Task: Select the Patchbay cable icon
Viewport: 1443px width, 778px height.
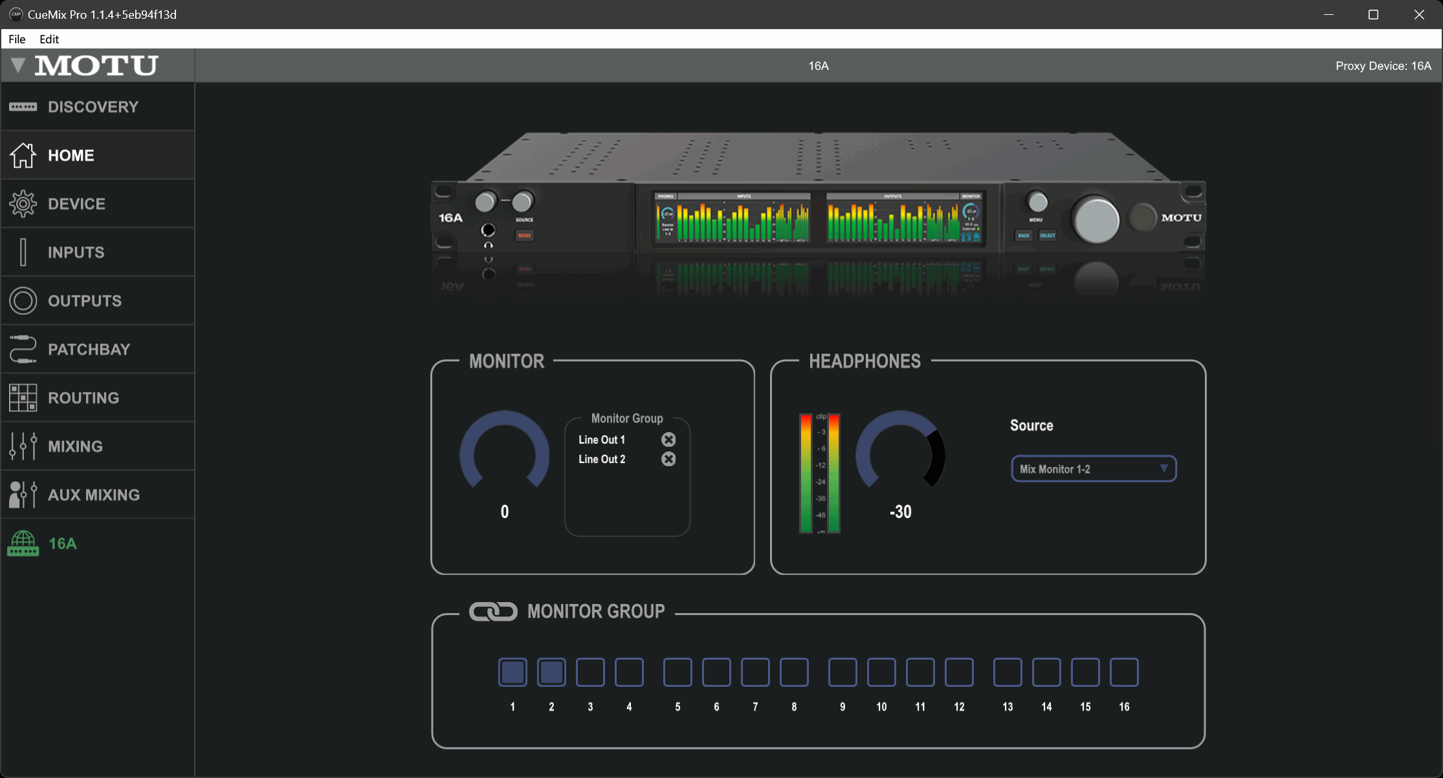Action: [x=23, y=349]
